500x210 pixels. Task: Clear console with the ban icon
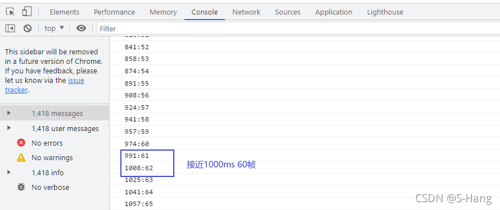point(28,29)
